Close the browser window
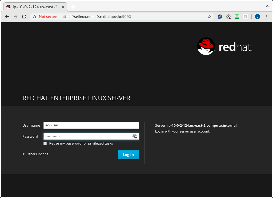The image size is (273, 198). 267,6
